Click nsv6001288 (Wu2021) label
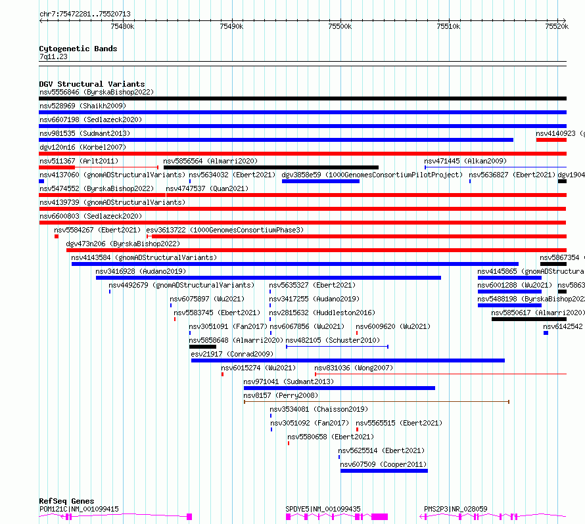585x524 pixels. 515,285
